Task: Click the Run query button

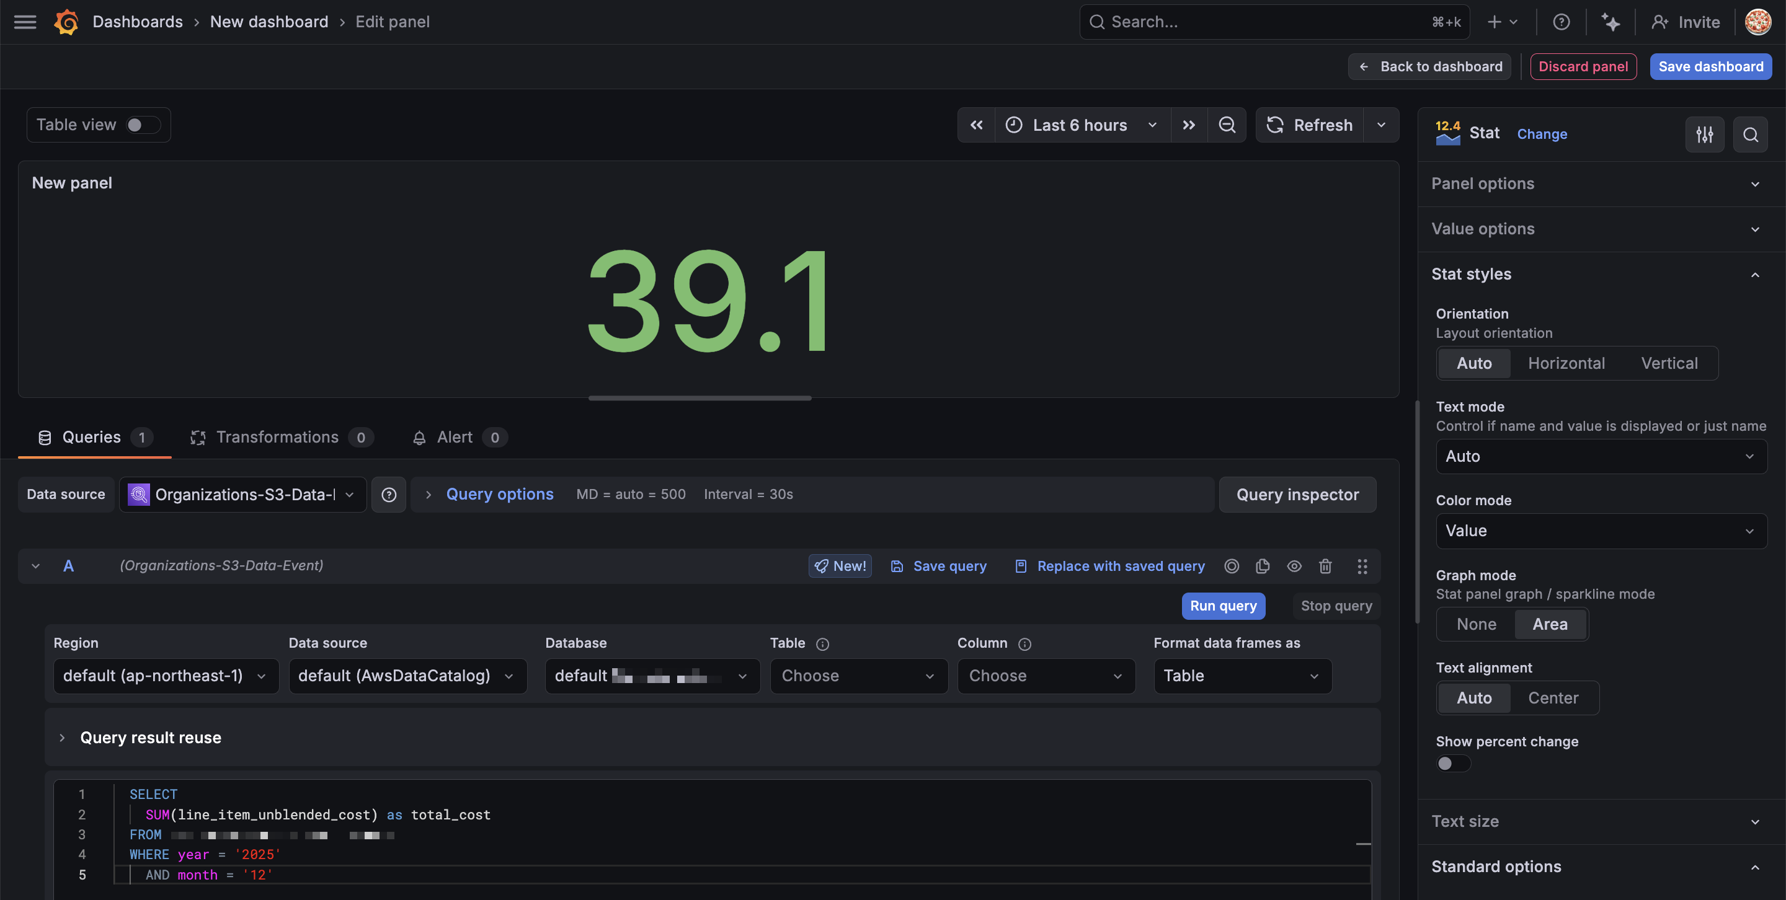Action: (1223, 606)
